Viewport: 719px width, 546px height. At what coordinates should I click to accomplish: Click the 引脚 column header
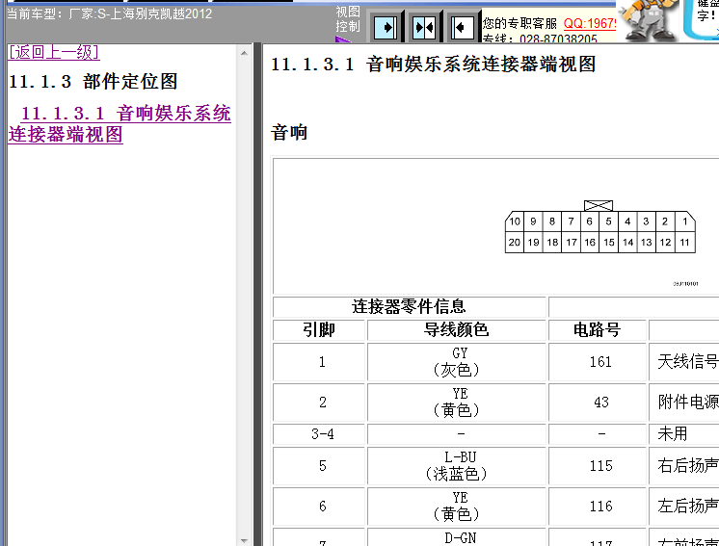click(x=319, y=329)
